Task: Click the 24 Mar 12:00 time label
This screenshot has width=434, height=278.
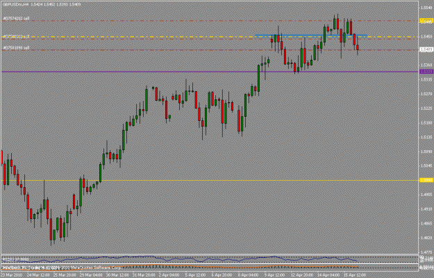Action: [38, 275]
